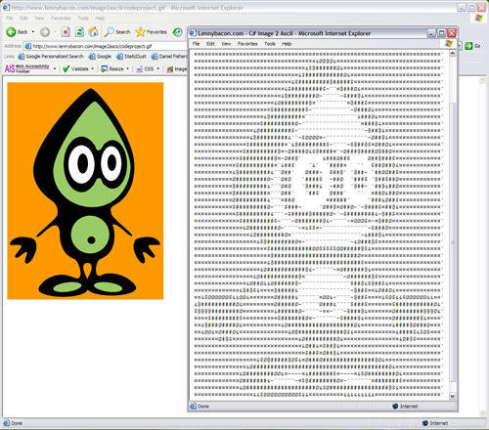
Task: Click the Validate checkmark button
Action: [75, 68]
